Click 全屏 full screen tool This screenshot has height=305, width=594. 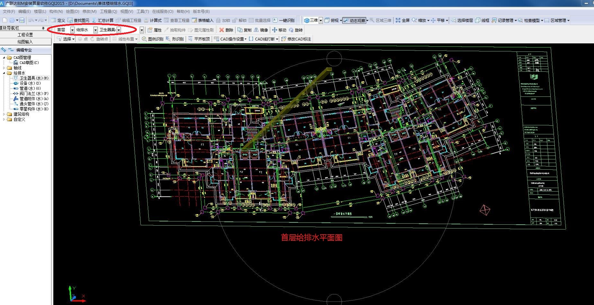tap(403, 20)
